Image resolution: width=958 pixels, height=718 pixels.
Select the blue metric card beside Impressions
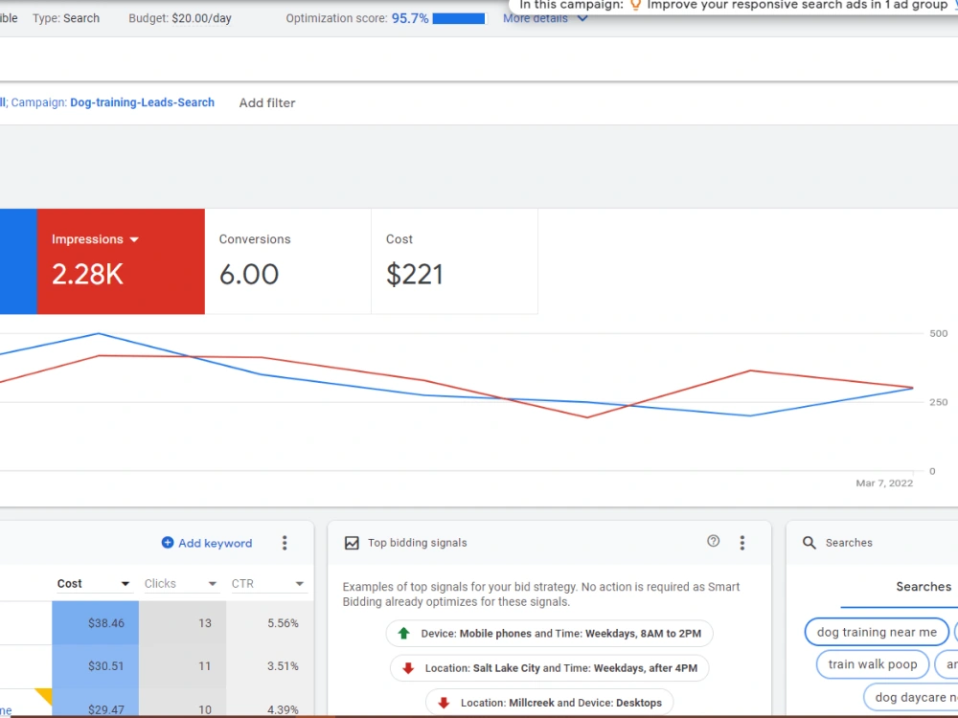(18, 261)
